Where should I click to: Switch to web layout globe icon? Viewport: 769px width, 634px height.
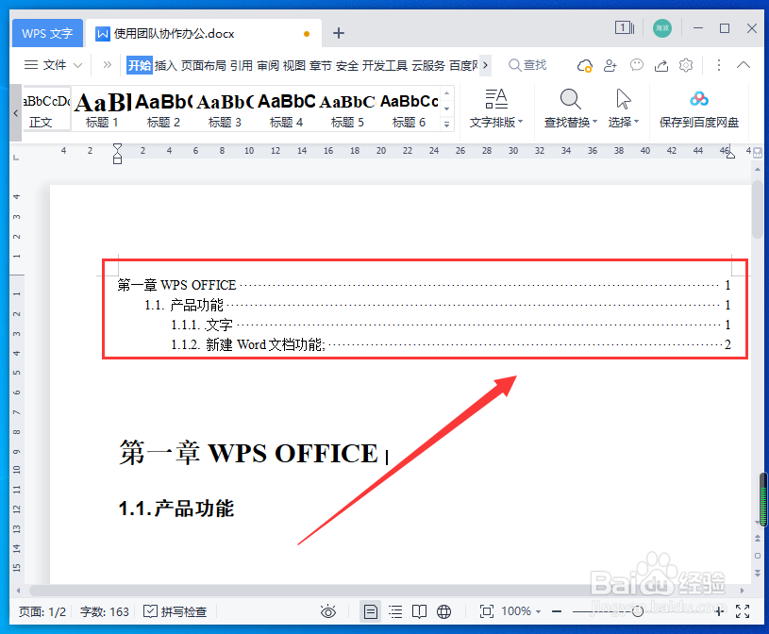443,611
